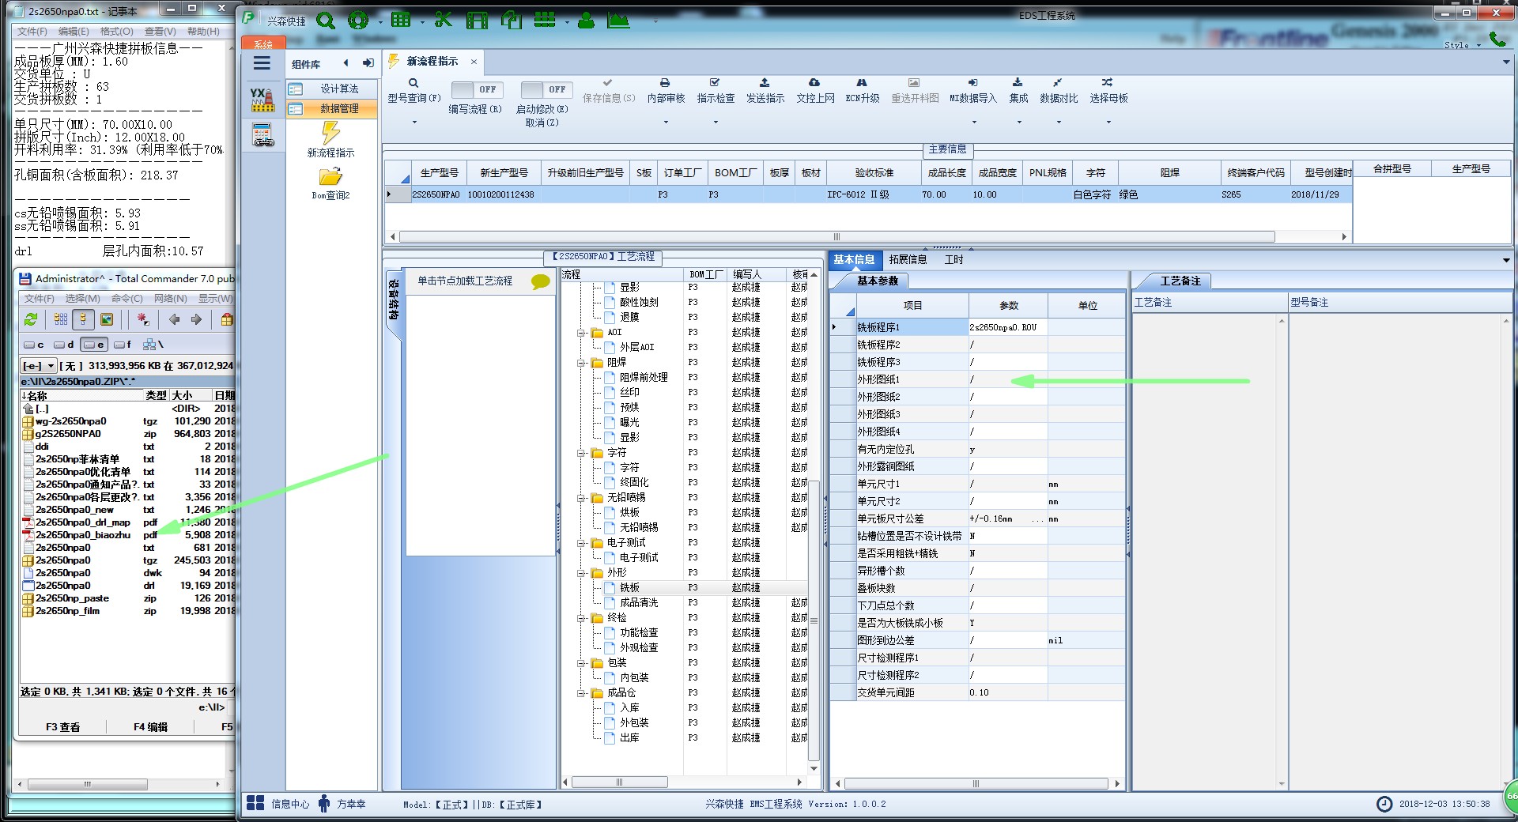The height and width of the screenshot is (822, 1518).
Task: Click the 指示检查 checkmark icon
Action: (x=715, y=82)
